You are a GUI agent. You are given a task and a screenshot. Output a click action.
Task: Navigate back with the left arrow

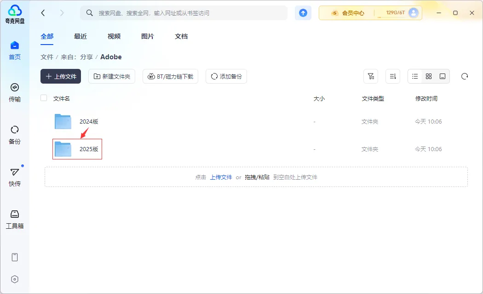coord(43,13)
